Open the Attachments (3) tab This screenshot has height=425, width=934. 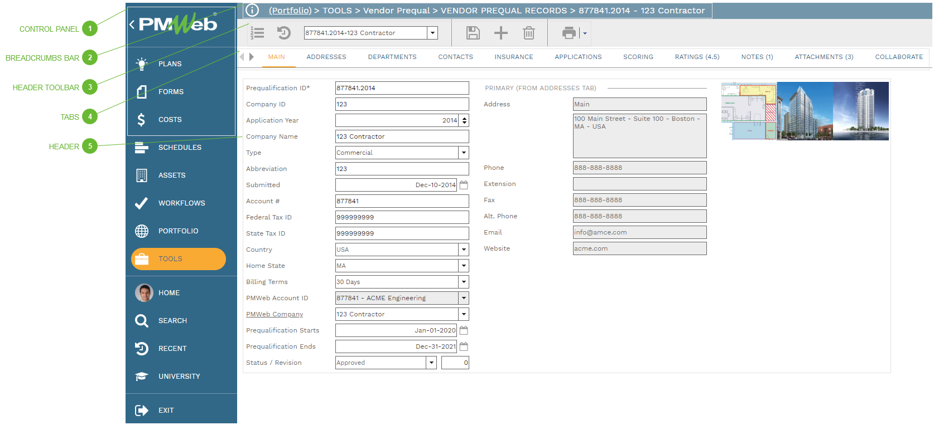(824, 57)
